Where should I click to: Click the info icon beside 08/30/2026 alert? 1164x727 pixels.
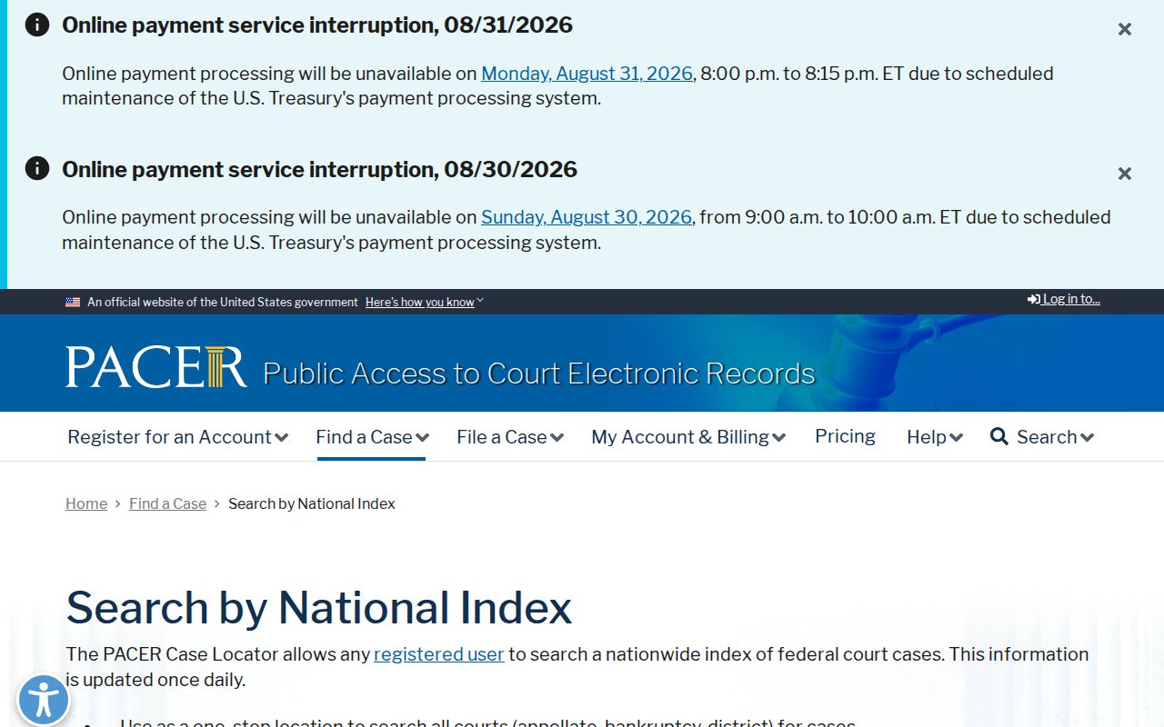pos(37,168)
